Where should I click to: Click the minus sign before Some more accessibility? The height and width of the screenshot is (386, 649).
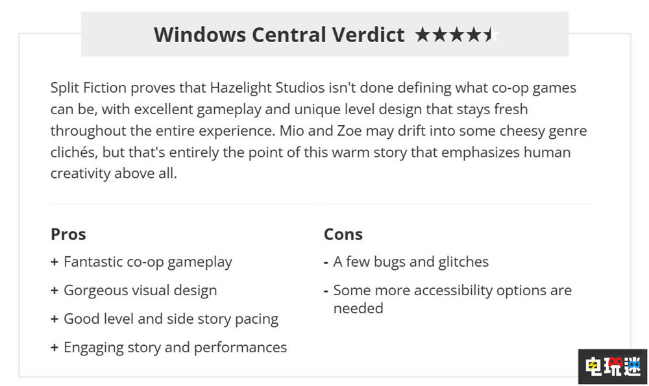coord(326,291)
